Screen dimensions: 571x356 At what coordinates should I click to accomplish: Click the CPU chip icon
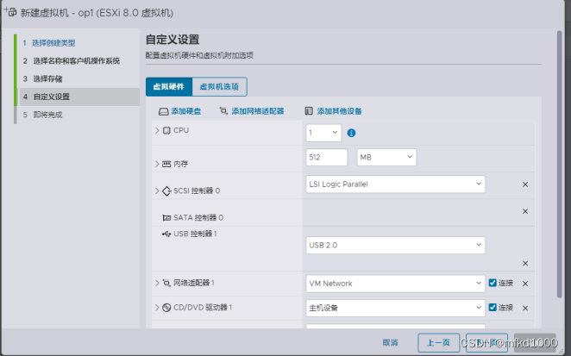(166, 130)
